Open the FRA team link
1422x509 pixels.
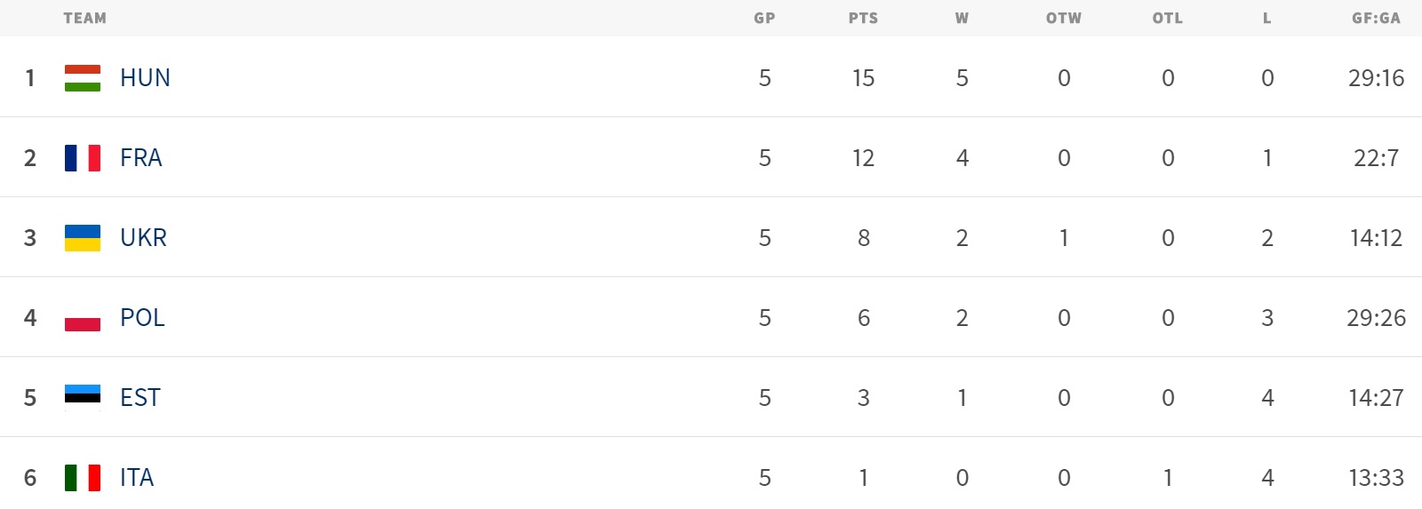[x=141, y=158]
